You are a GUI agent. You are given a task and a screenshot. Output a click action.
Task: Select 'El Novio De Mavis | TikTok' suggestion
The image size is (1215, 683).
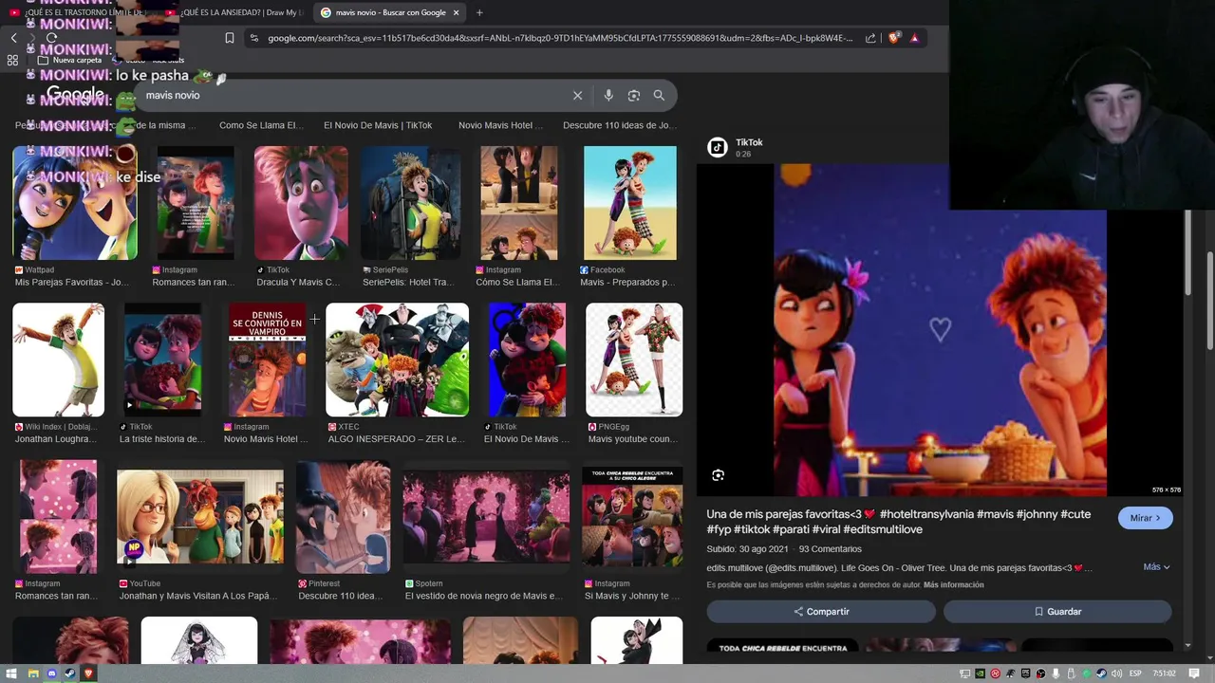[378, 125]
